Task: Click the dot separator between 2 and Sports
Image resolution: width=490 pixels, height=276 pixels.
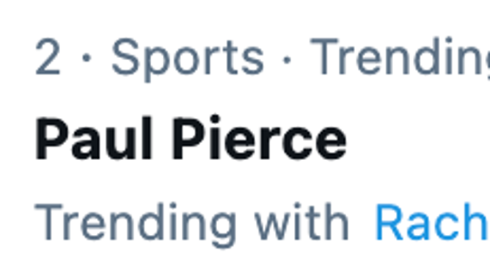Action: coord(87,58)
